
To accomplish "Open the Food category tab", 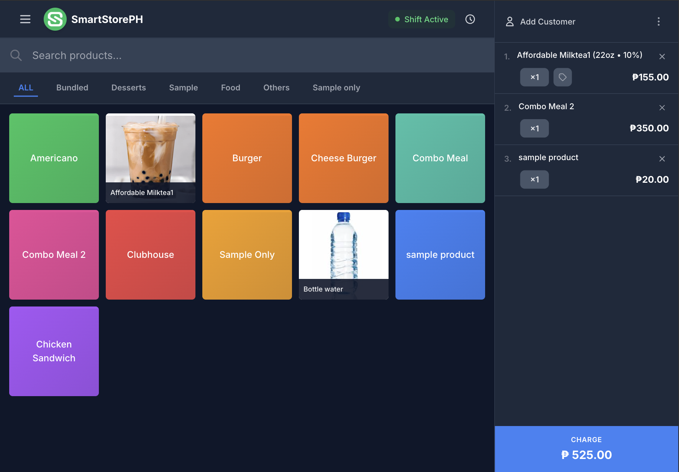I will (x=230, y=87).
